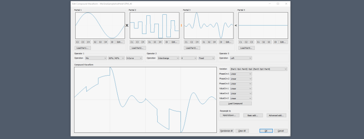
Task: Click S4 button under Partial 2
Action: (x=160, y=42)
